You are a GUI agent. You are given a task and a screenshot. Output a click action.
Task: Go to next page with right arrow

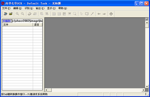pos(104,14)
